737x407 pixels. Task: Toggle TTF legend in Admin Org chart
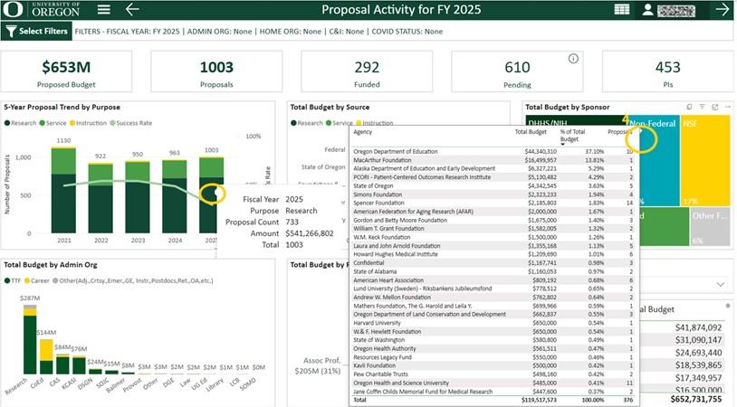[x=13, y=280]
